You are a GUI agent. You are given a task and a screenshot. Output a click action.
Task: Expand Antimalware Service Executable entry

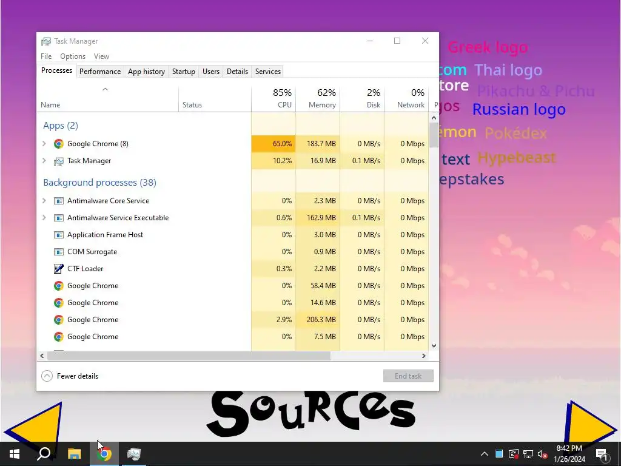44,218
